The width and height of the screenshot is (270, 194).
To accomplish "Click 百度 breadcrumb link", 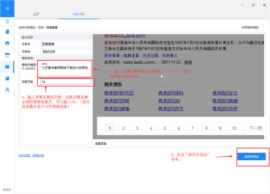I will click(x=41, y=27).
